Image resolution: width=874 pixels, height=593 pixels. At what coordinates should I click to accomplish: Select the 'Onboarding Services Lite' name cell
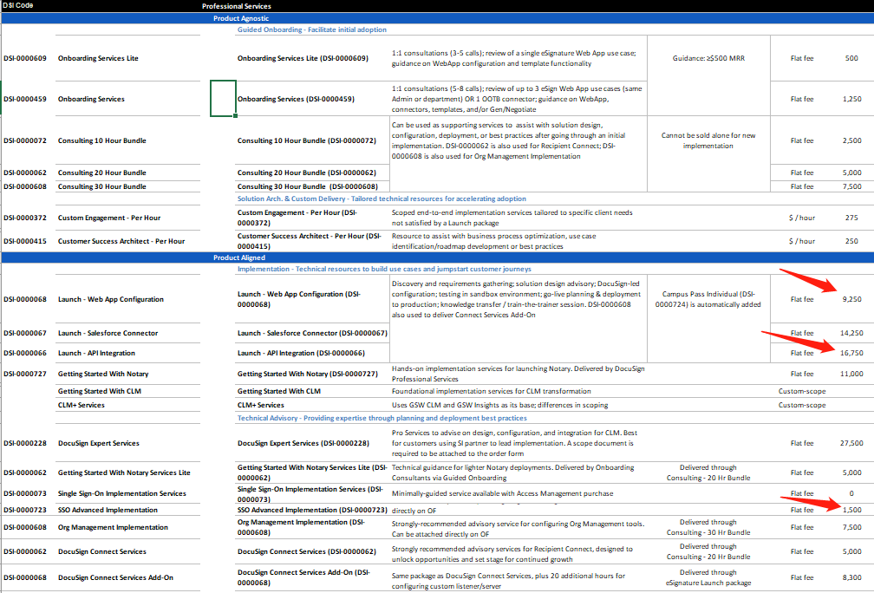click(98, 58)
